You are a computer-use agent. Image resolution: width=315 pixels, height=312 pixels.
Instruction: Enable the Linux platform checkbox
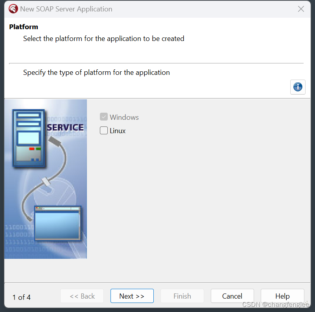tap(104, 130)
